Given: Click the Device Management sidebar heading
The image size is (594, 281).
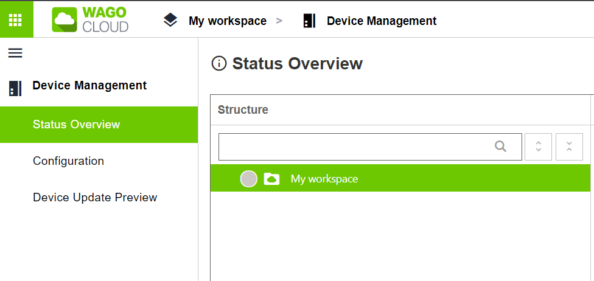Looking at the screenshot, I should click(x=89, y=86).
